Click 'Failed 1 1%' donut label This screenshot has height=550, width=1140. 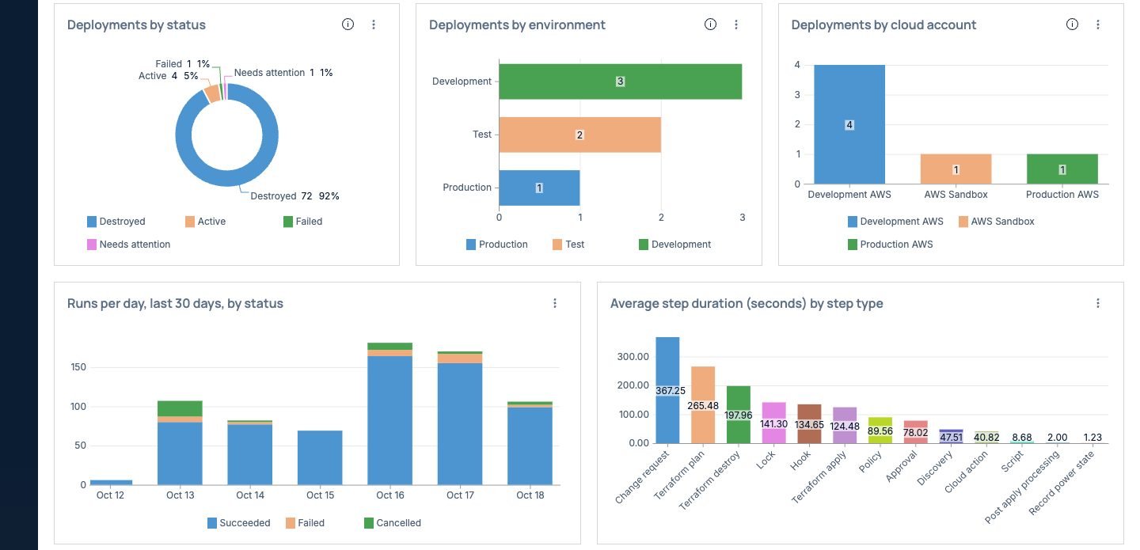click(182, 64)
